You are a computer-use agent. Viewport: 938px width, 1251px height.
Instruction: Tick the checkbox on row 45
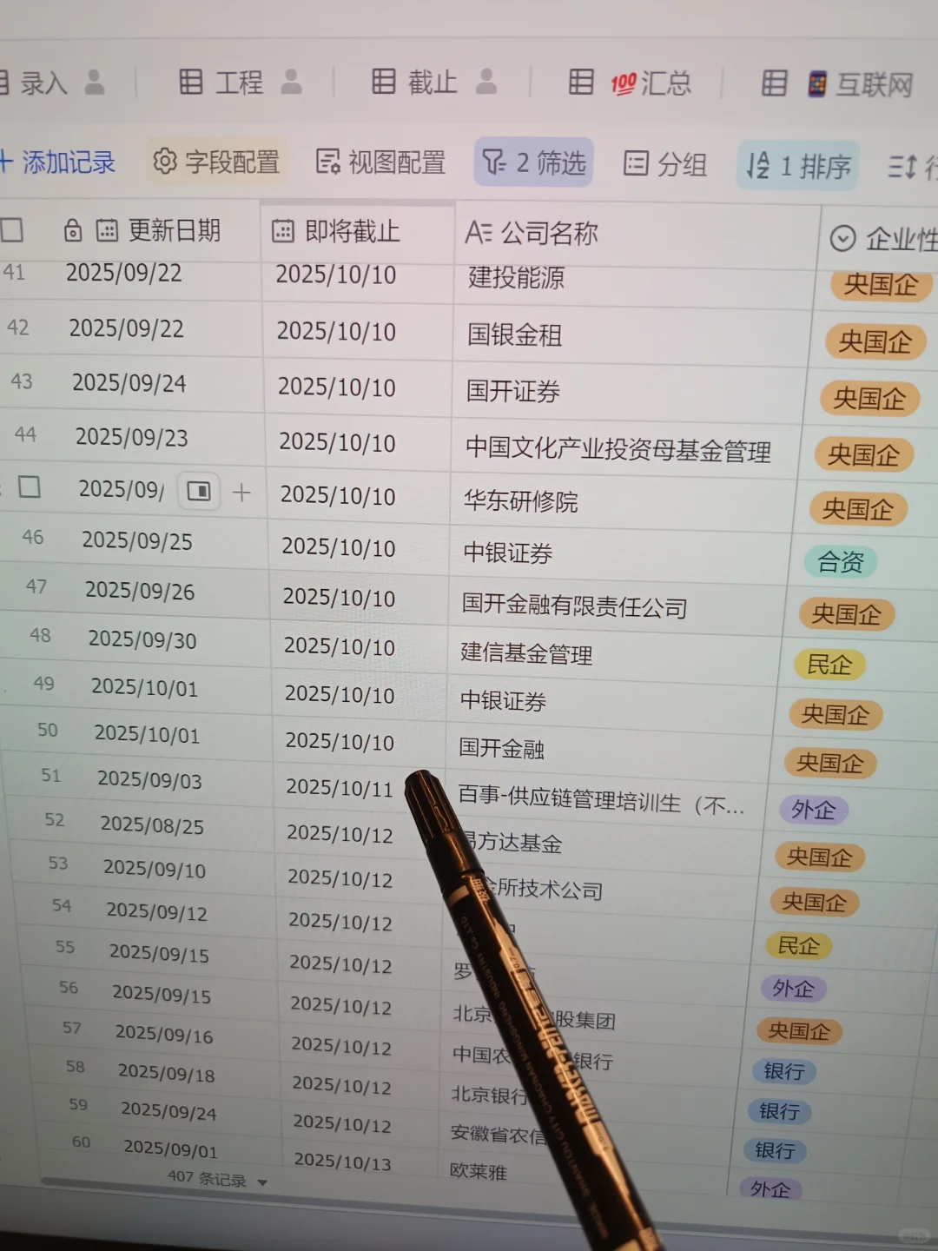[30, 486]
